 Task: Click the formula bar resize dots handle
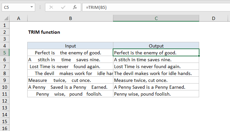tap(40, 7)
